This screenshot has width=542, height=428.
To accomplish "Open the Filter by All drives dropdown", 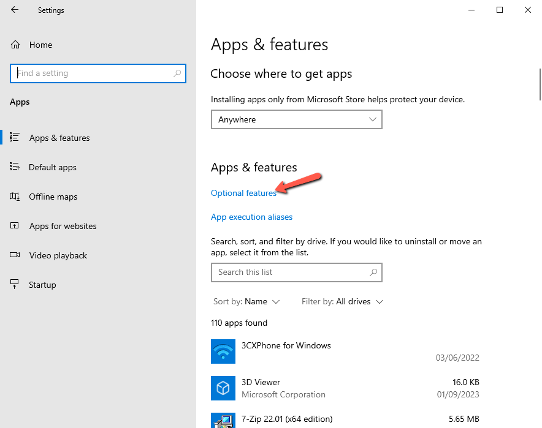I will pos(342,301).
